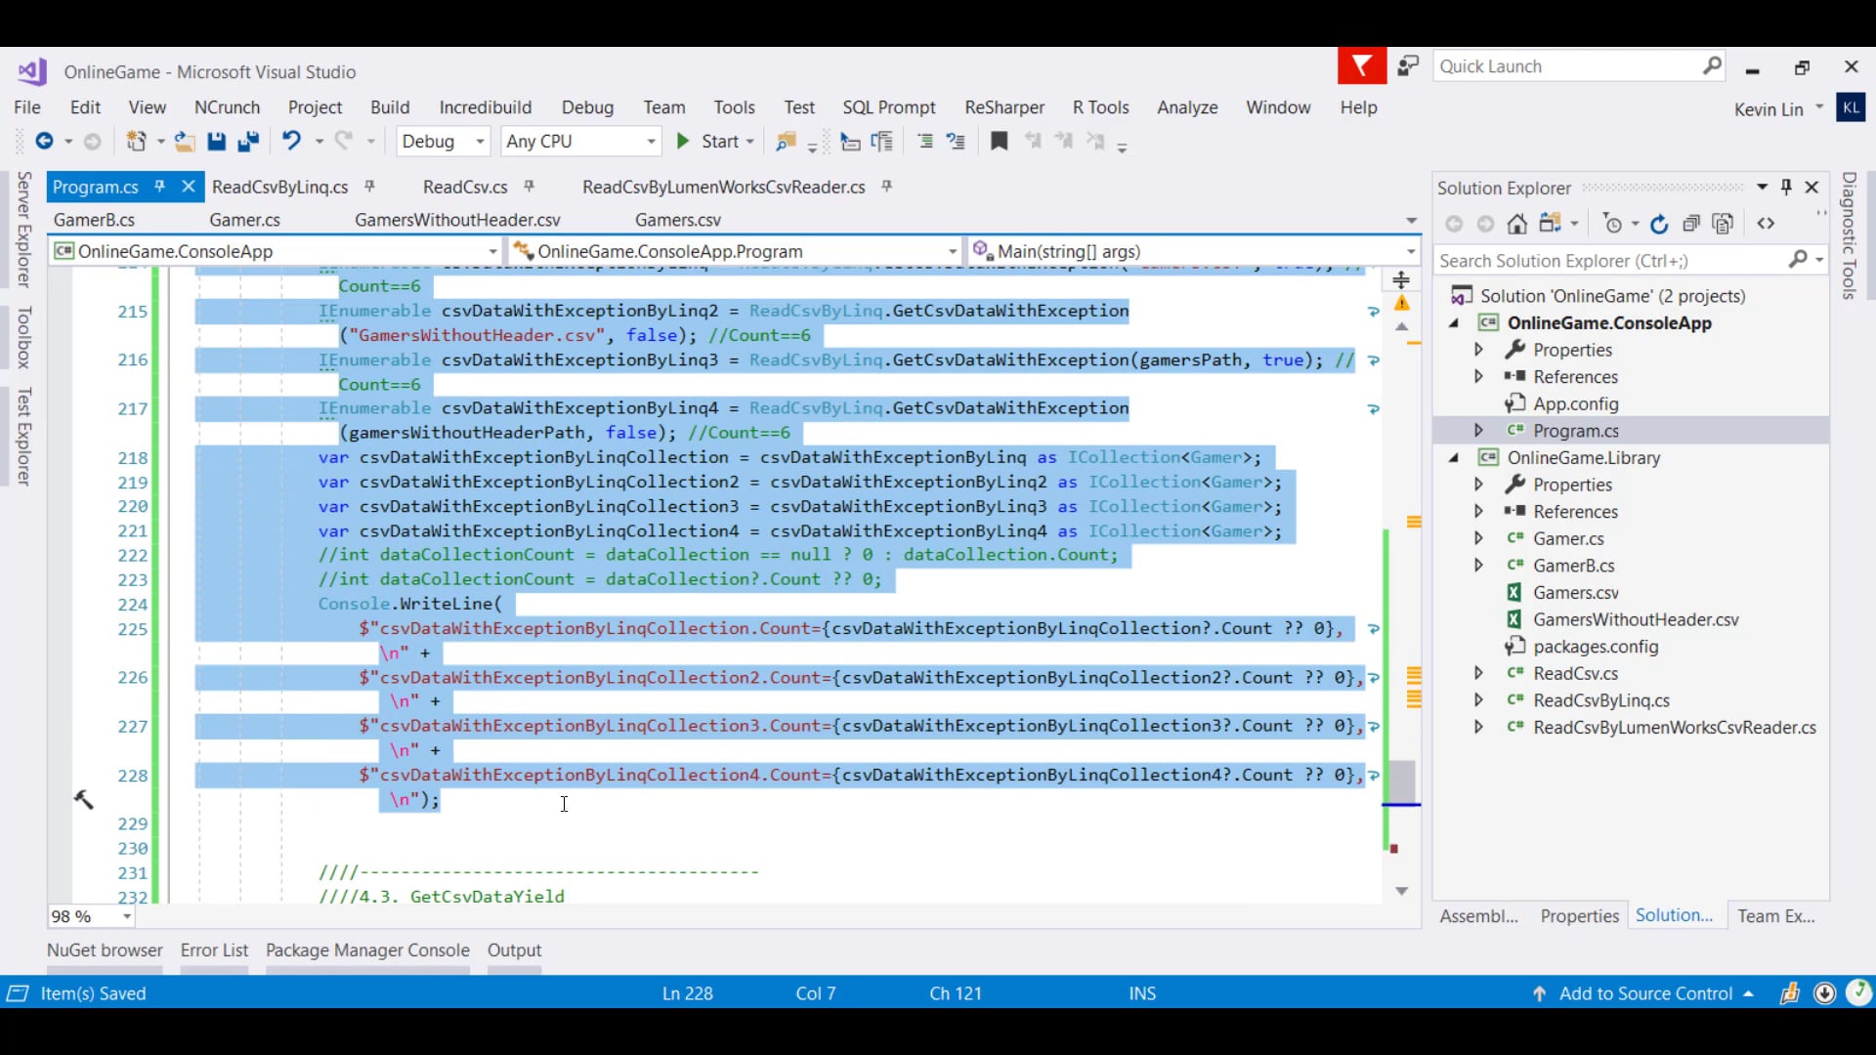Comment out selected lines icon
This screenshot has height=1055, width=1876.
924,142
